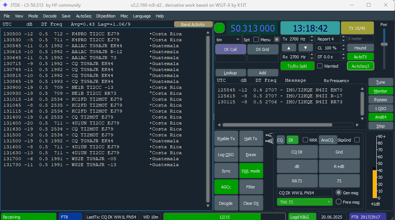The width and height of the screenshot is (395, 220).
Task: Open the Language menu
Action: (142, 16)
